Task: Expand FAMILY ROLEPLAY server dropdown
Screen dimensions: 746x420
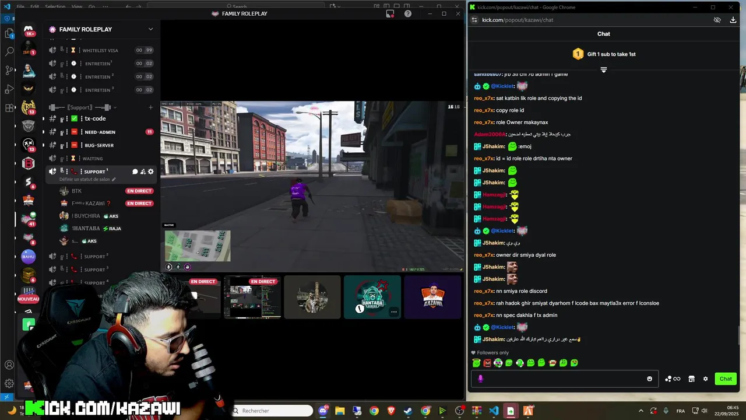Action: (x=150, y=29)
